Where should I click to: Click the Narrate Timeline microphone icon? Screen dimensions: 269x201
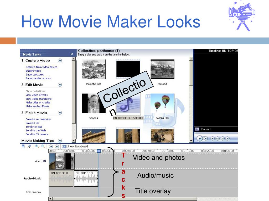tap(29, 146)
